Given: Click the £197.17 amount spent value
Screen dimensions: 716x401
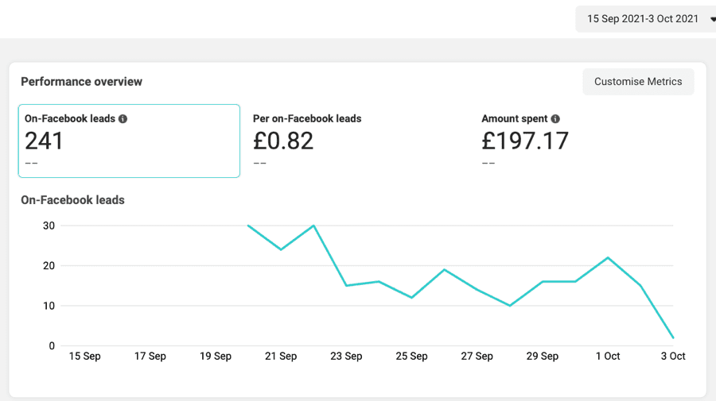Looking at the screenshot, I should [525, 141].
